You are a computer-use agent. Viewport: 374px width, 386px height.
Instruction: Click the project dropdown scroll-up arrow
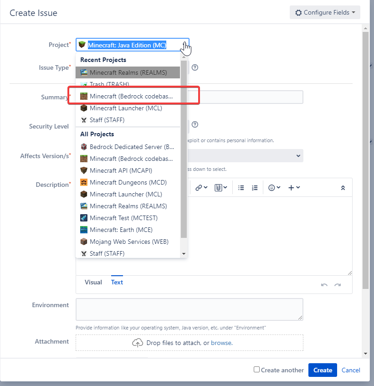[x=184, y=57]
